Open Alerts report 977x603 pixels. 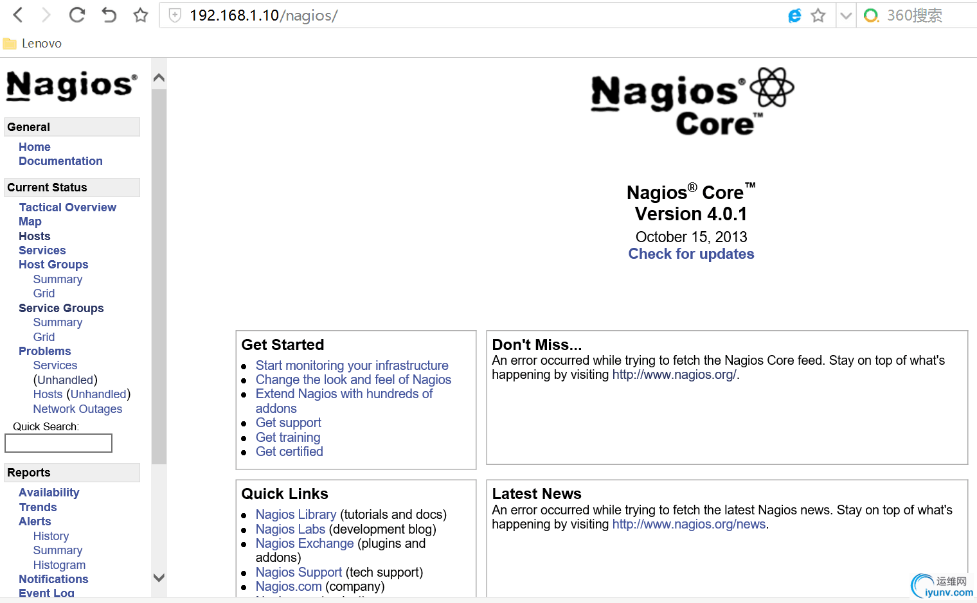[35, 521]
